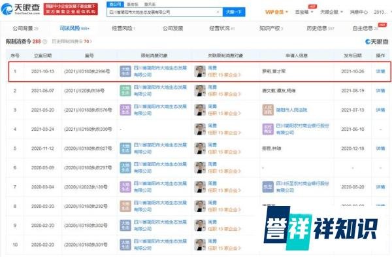The image size is (392, 257).
Task: Click the person photo in row 1
Action: coord(200,71)
